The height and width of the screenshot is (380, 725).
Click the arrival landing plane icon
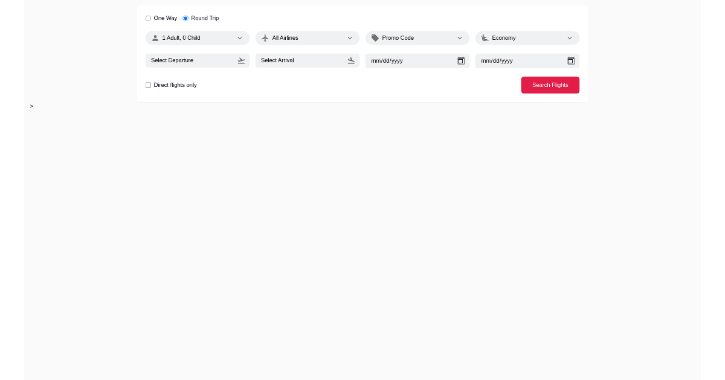click(x=351, y=60)
